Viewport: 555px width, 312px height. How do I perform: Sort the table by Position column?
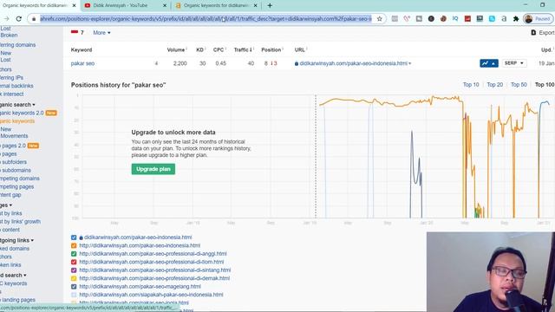272,50
